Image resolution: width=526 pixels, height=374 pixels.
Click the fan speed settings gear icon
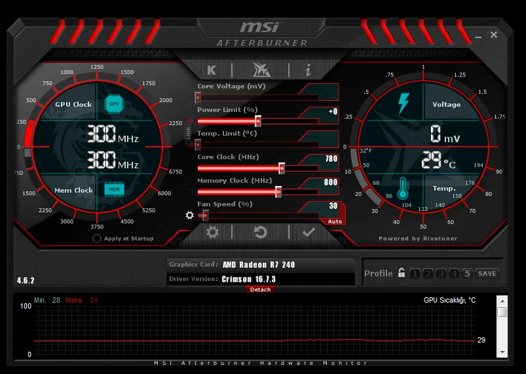coord(189,215)
